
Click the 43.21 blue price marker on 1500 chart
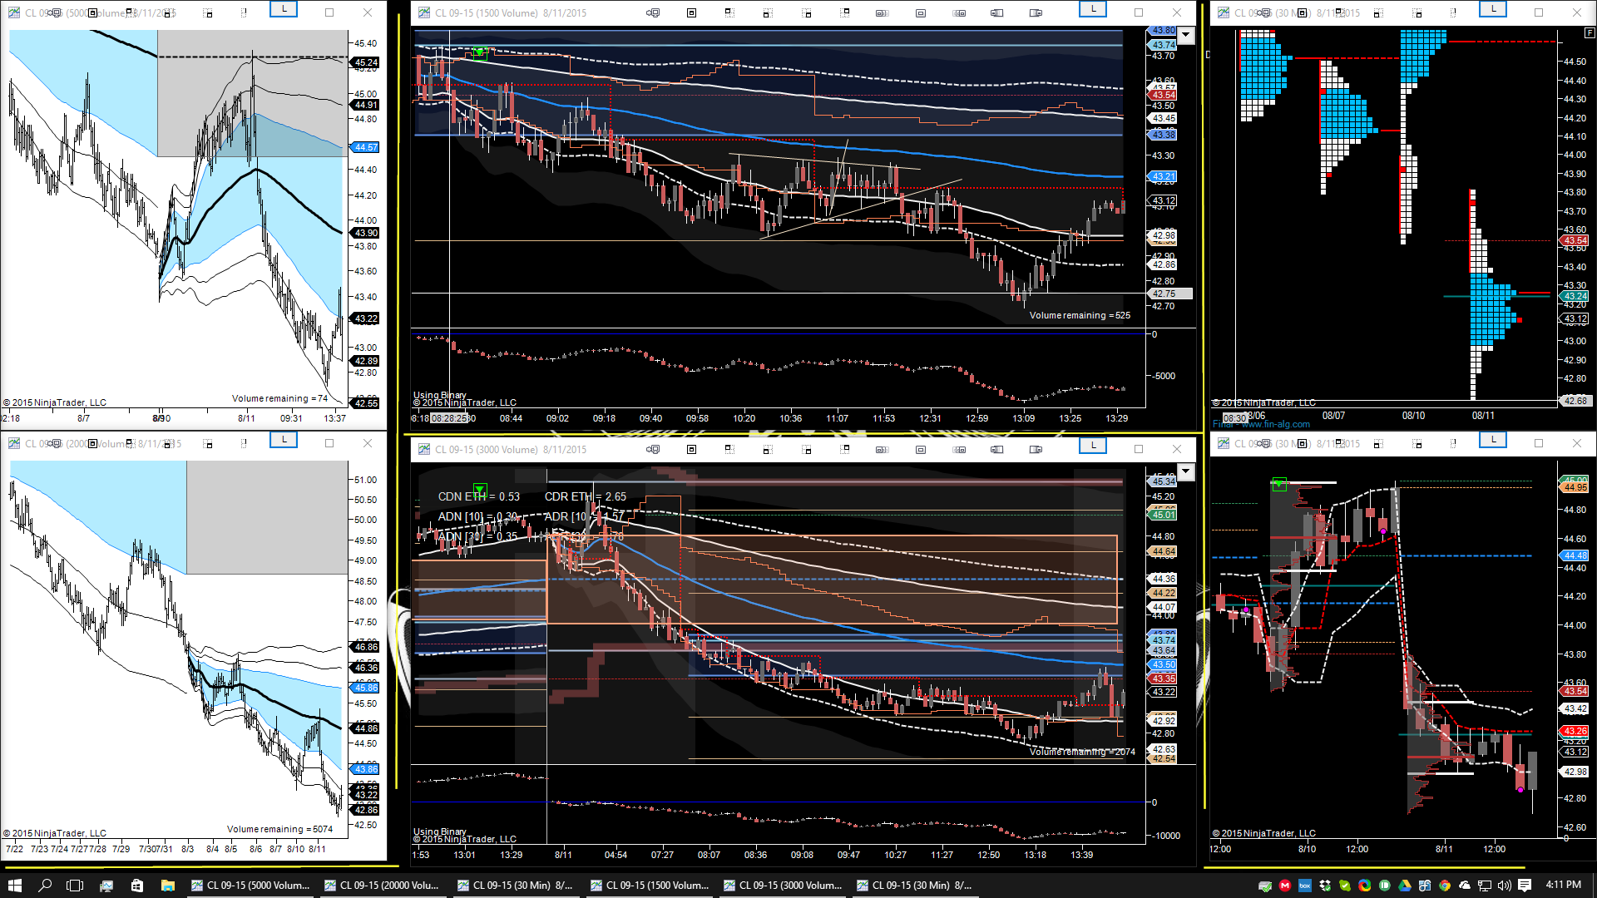[1164, 176]
